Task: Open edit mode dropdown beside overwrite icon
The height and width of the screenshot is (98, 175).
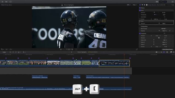Action: tap(20, 52)
